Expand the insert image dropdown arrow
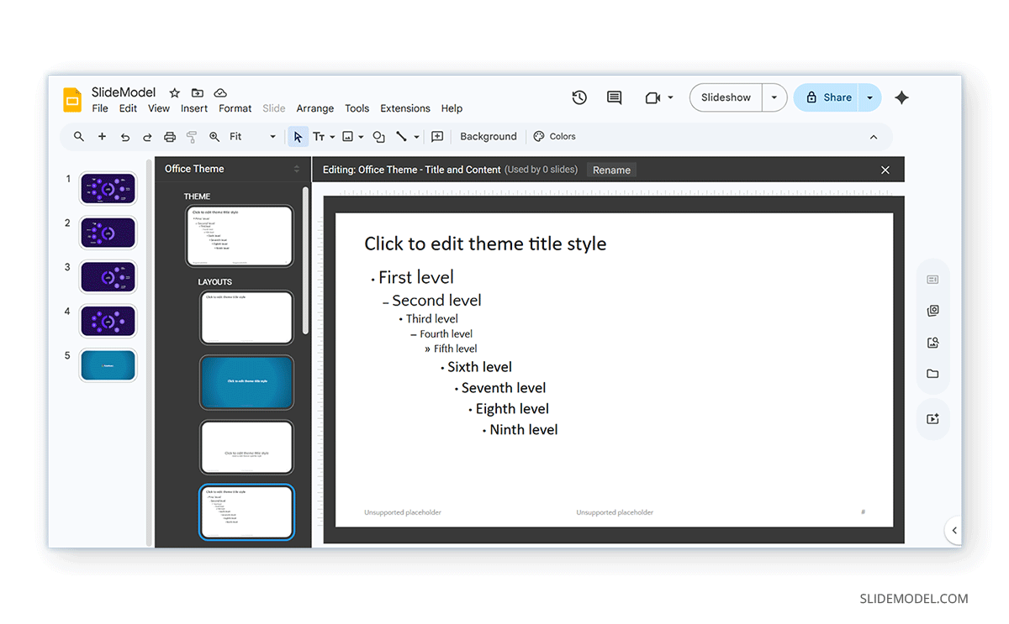The image size is (1009, 624). pyautogui.click(x=362, y=137)
